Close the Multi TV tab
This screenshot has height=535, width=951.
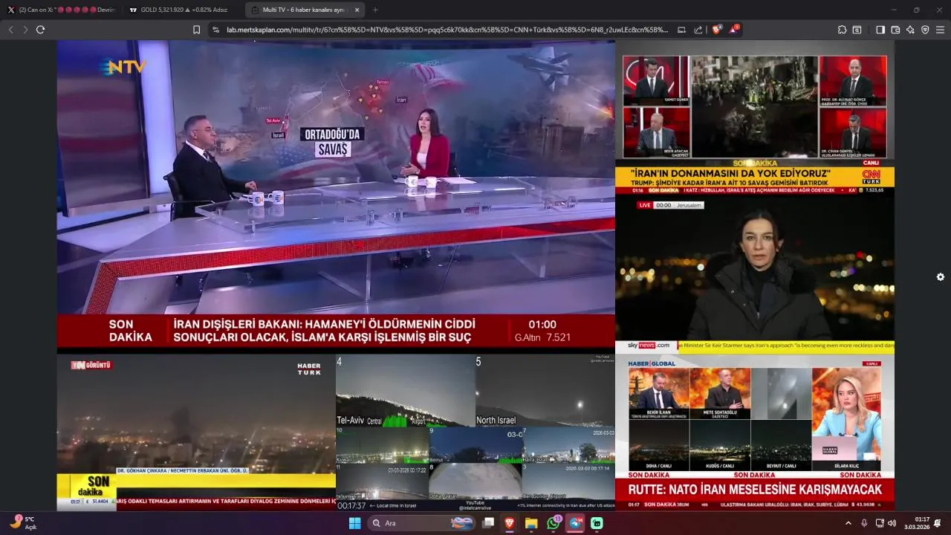point(357,10)
